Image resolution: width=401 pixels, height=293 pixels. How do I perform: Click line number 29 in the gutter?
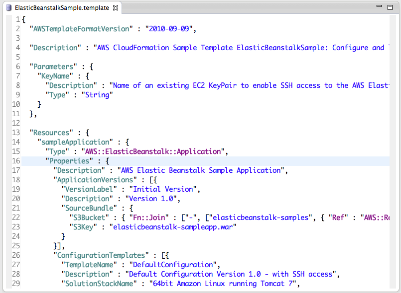pyautogui.click(x=16, y=284)
